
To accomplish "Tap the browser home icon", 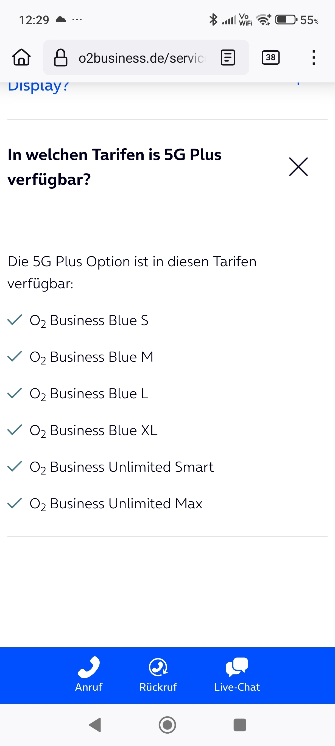I will 21,57.
